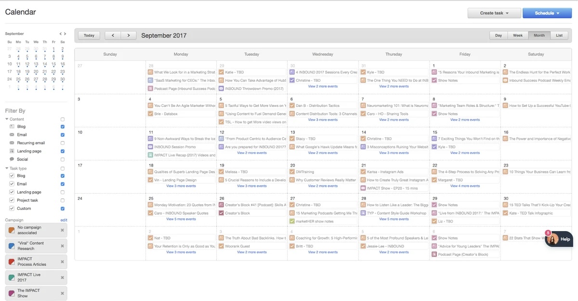Remove the IMPACT Live 2017 campaign filter

[62, 277]
